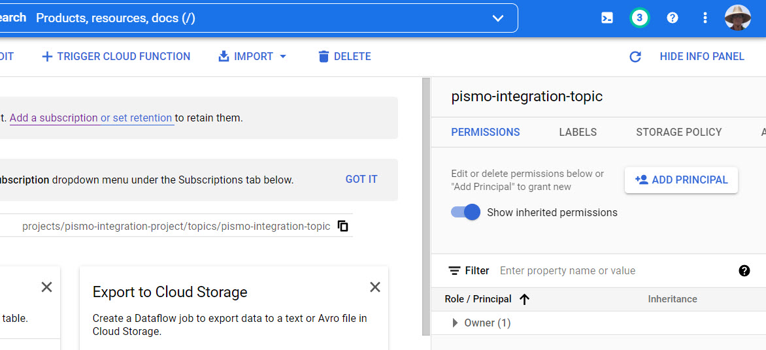Viewport: 766px width, 350px height.
Task: Click Hide Info Panel button
Action: point(702,57)
